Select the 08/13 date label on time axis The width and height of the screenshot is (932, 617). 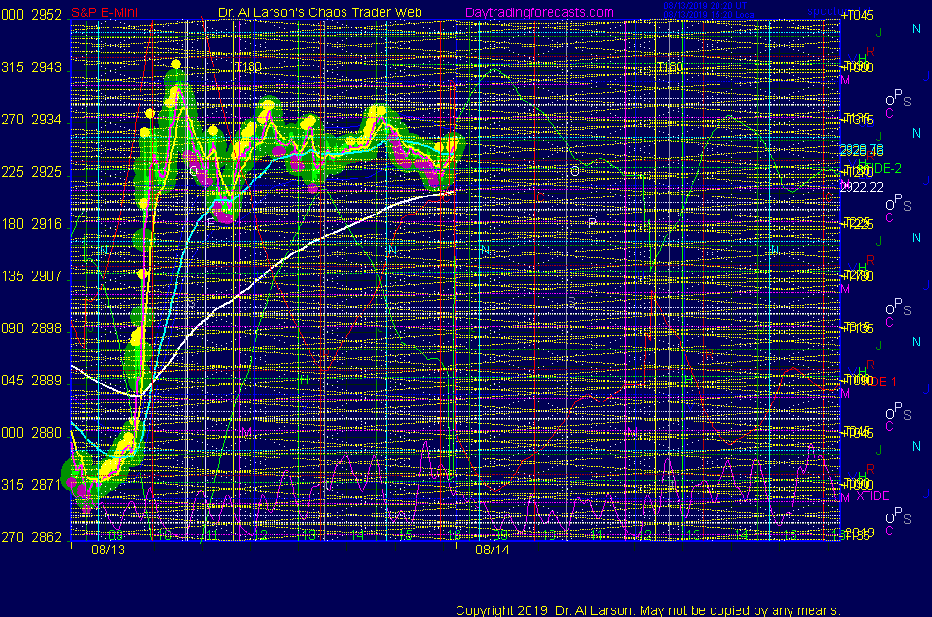point(106,549)
